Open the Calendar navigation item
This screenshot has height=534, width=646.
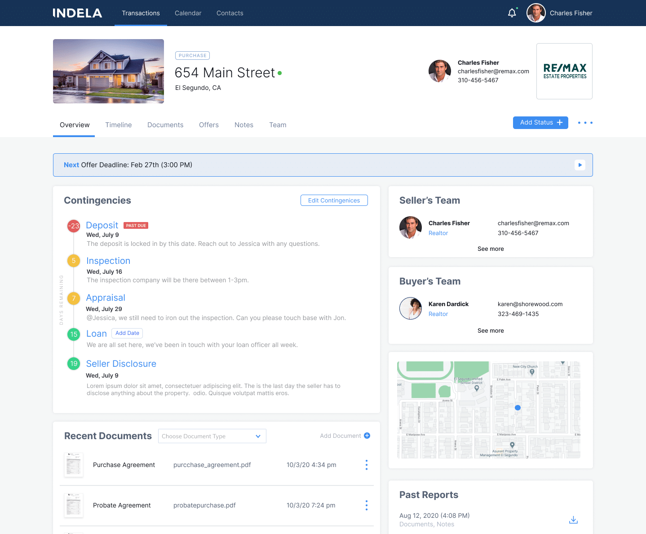[188, 13]
